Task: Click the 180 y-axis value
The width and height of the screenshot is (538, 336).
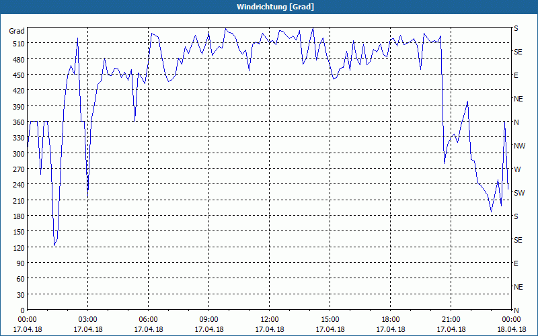Action: pos(19,216)
